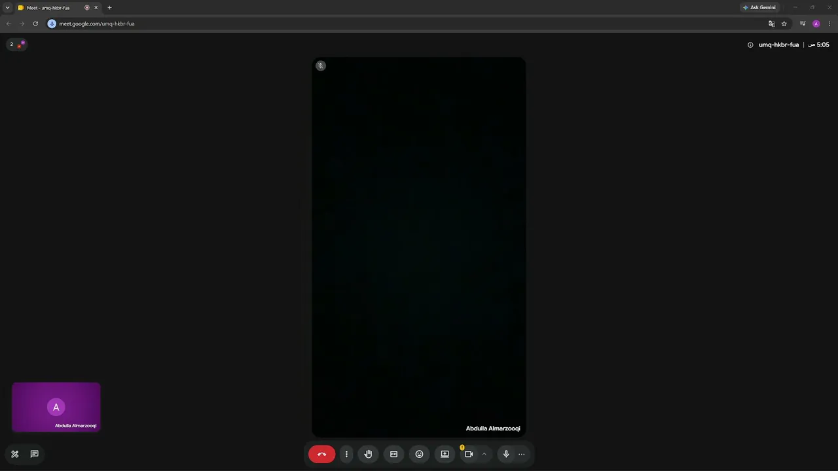Click the meeting code umq-hkbr-fua text
This screenshot has height=471, width=838.
pyautogui.click(x=778, y=45)
